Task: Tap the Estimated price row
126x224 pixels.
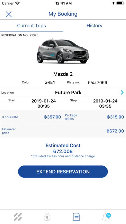Action: click(63, 131)
